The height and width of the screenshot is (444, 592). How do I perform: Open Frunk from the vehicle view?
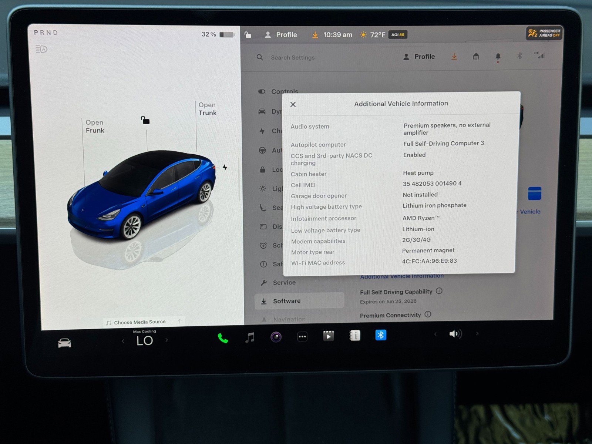[x=95, y=127]
